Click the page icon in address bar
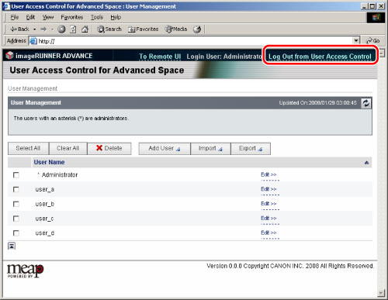 click(x=33, y=41)
